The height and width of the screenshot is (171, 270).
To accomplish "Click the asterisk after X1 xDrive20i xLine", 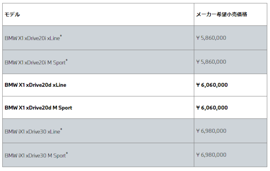I will 61,36.
